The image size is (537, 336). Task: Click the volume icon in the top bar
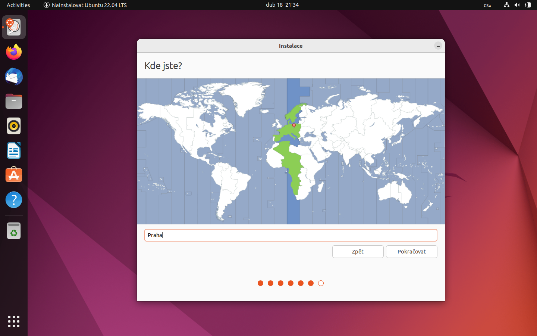click(x=517, y=5)
